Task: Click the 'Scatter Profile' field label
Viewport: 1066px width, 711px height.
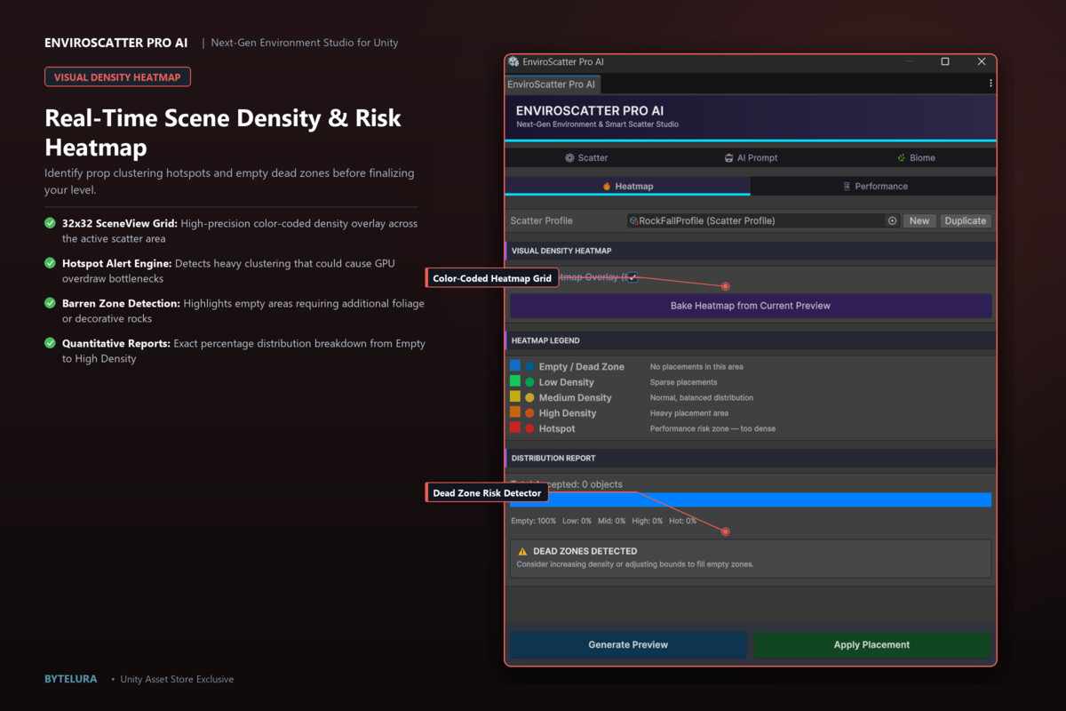Action: (541, 220)
